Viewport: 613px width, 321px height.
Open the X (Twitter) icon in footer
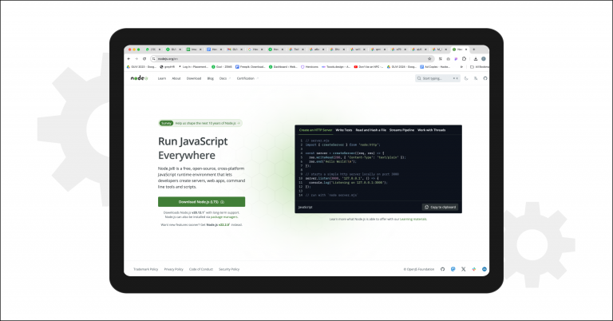click(464, 269)
